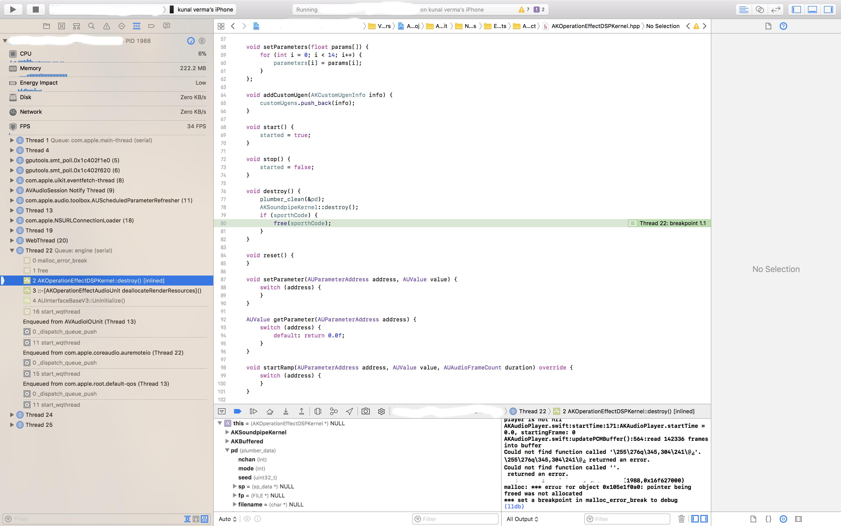Clear console with trash icon

[681, 519]
